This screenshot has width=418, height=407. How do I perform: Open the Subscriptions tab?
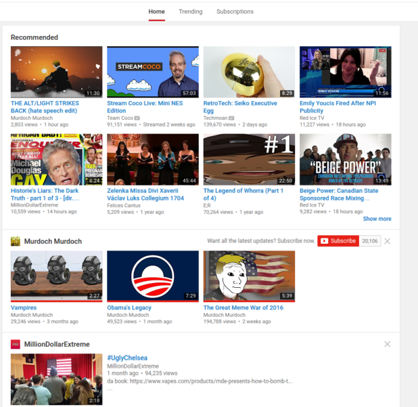pyautogui.click(x=235, y=12)
